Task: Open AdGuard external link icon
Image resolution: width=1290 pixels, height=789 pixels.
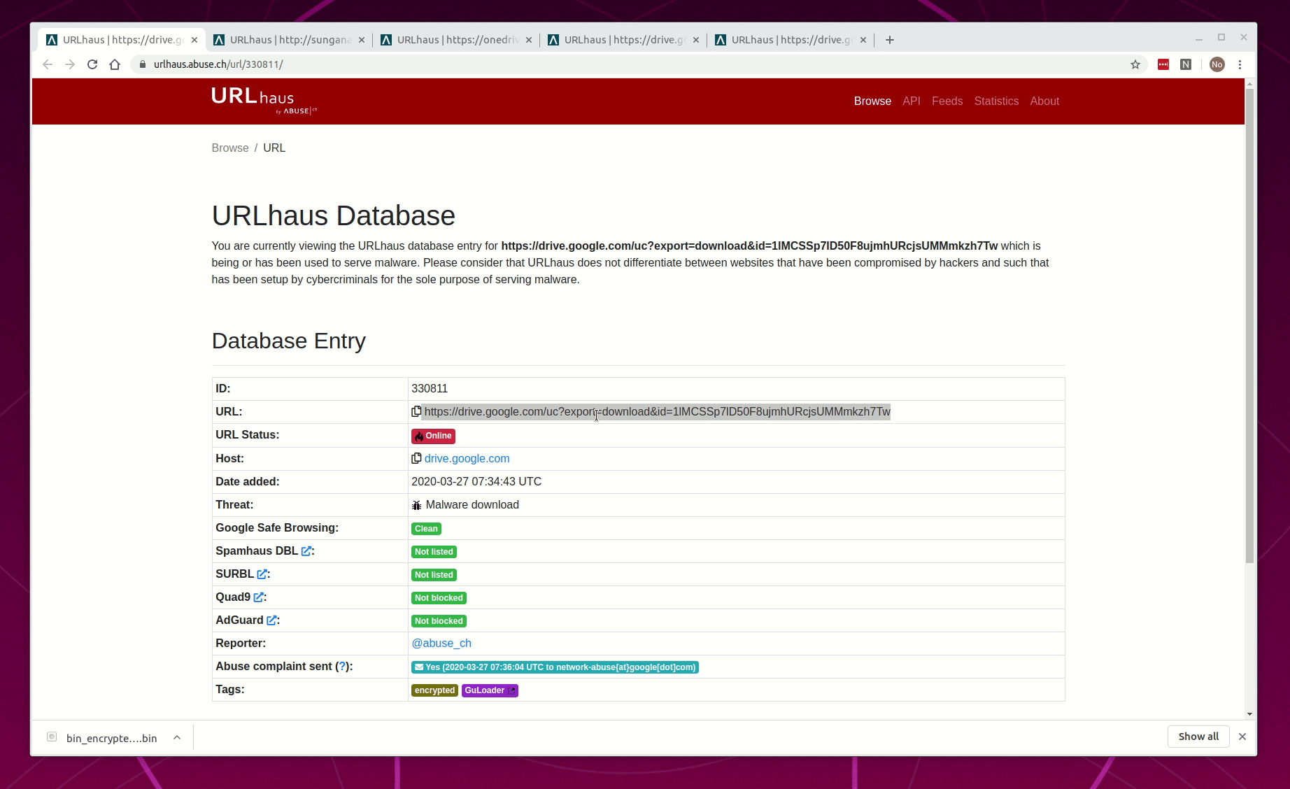Action: tap(271, 620)
